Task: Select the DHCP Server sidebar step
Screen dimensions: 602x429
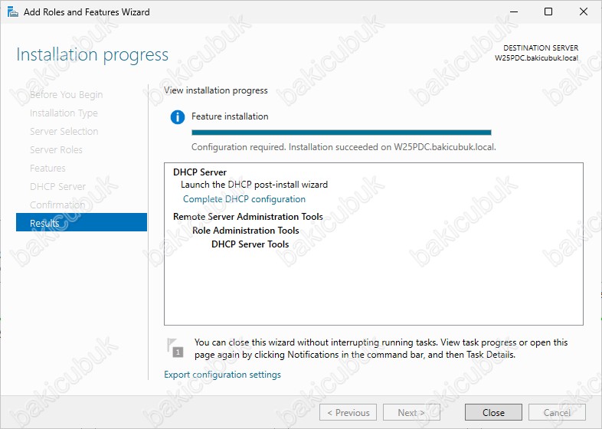Action: [x=57, y=187]
